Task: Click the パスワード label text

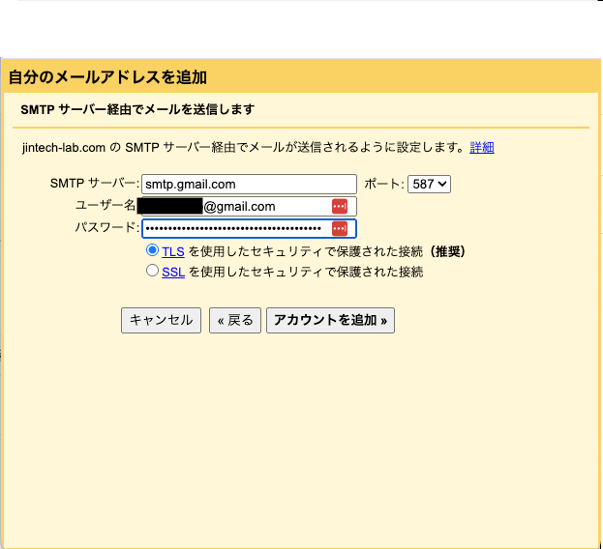Action: tap(106, 228)
